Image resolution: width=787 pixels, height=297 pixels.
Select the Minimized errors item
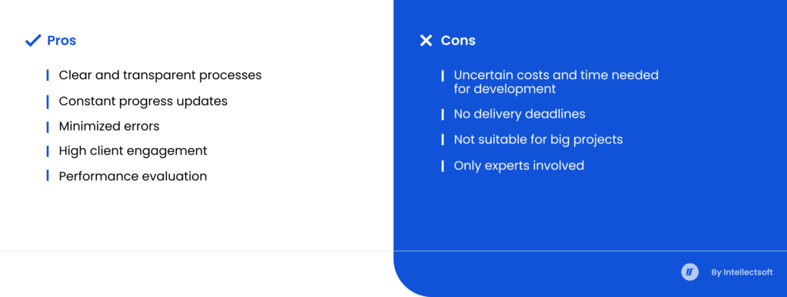109,126
